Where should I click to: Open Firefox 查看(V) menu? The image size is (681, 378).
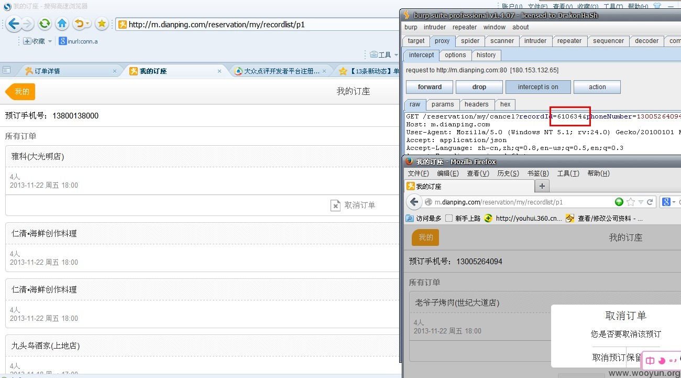point(478,174)
